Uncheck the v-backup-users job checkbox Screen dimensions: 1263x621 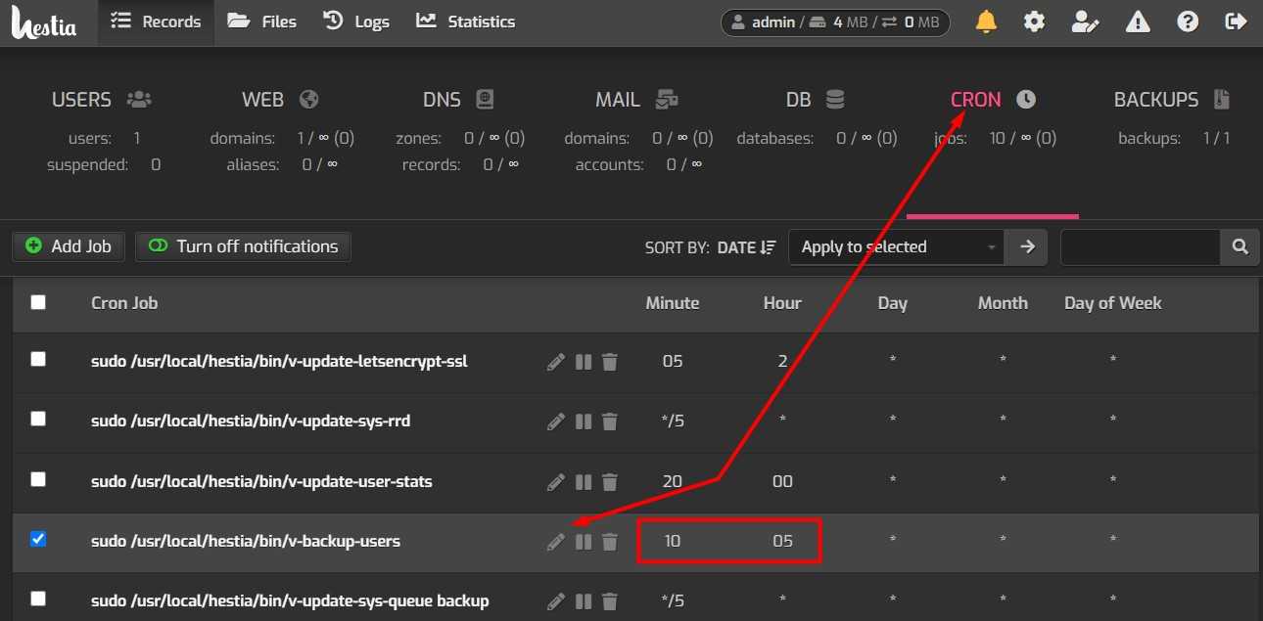coord(38,539)
